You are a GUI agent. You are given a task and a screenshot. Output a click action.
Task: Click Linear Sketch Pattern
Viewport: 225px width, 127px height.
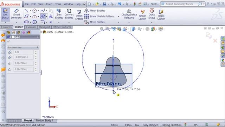point(99,17)
